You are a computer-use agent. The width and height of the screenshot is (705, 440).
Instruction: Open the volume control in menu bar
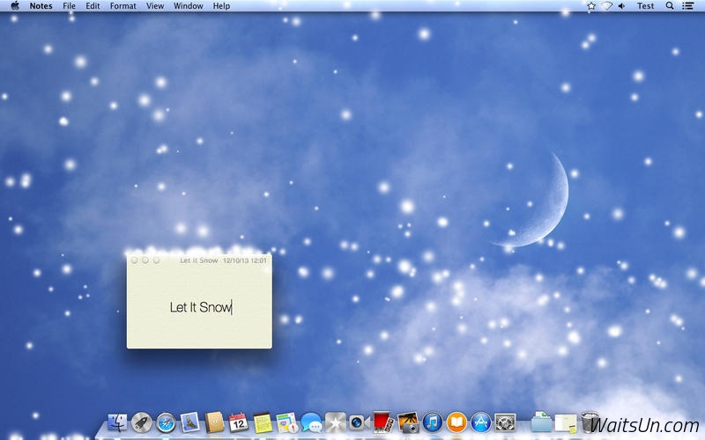pyautogui.click(x=621, y=6)
